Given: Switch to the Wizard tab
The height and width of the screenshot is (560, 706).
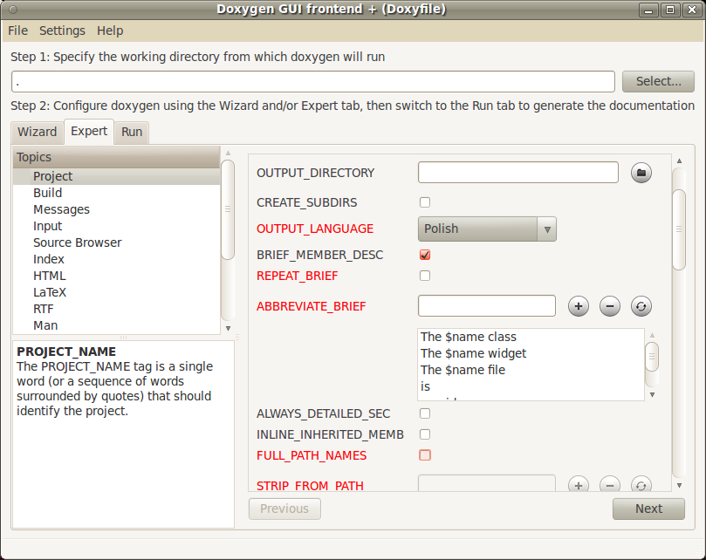Looking at the screenshot, I should (38, 132).
